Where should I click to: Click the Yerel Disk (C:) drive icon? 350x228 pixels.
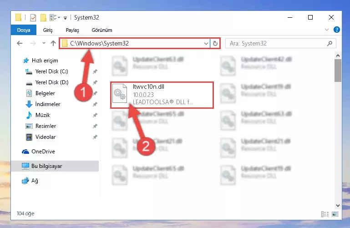[x=29, y=71]
